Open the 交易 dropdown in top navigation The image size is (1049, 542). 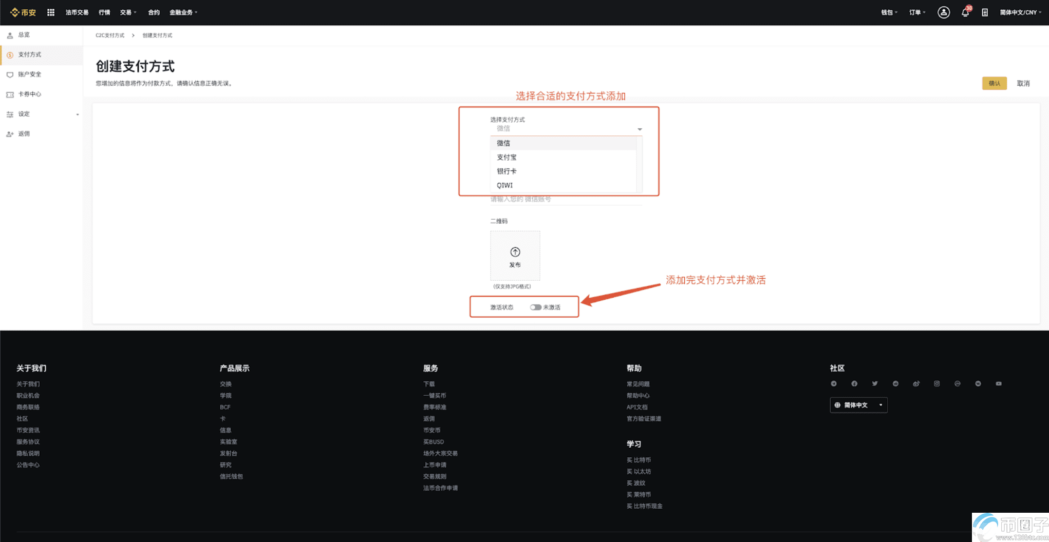(x=128, y=12)
